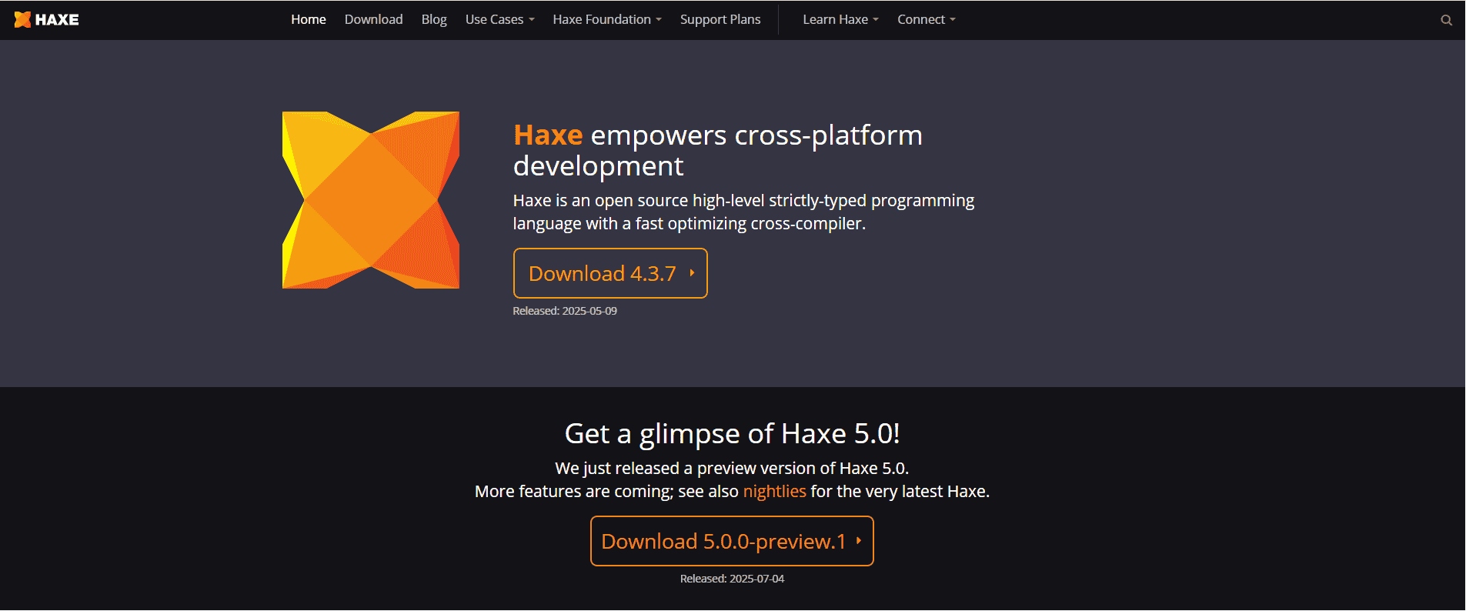Click 'Released: 2025-05-09' text

(x=565, y=311)
